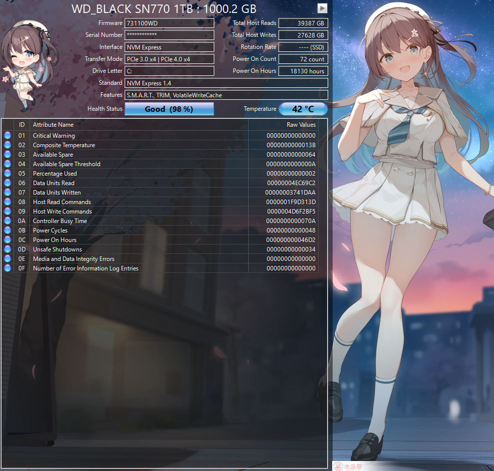
Task: Click raw value 000000000046D2
Action: 291,240
